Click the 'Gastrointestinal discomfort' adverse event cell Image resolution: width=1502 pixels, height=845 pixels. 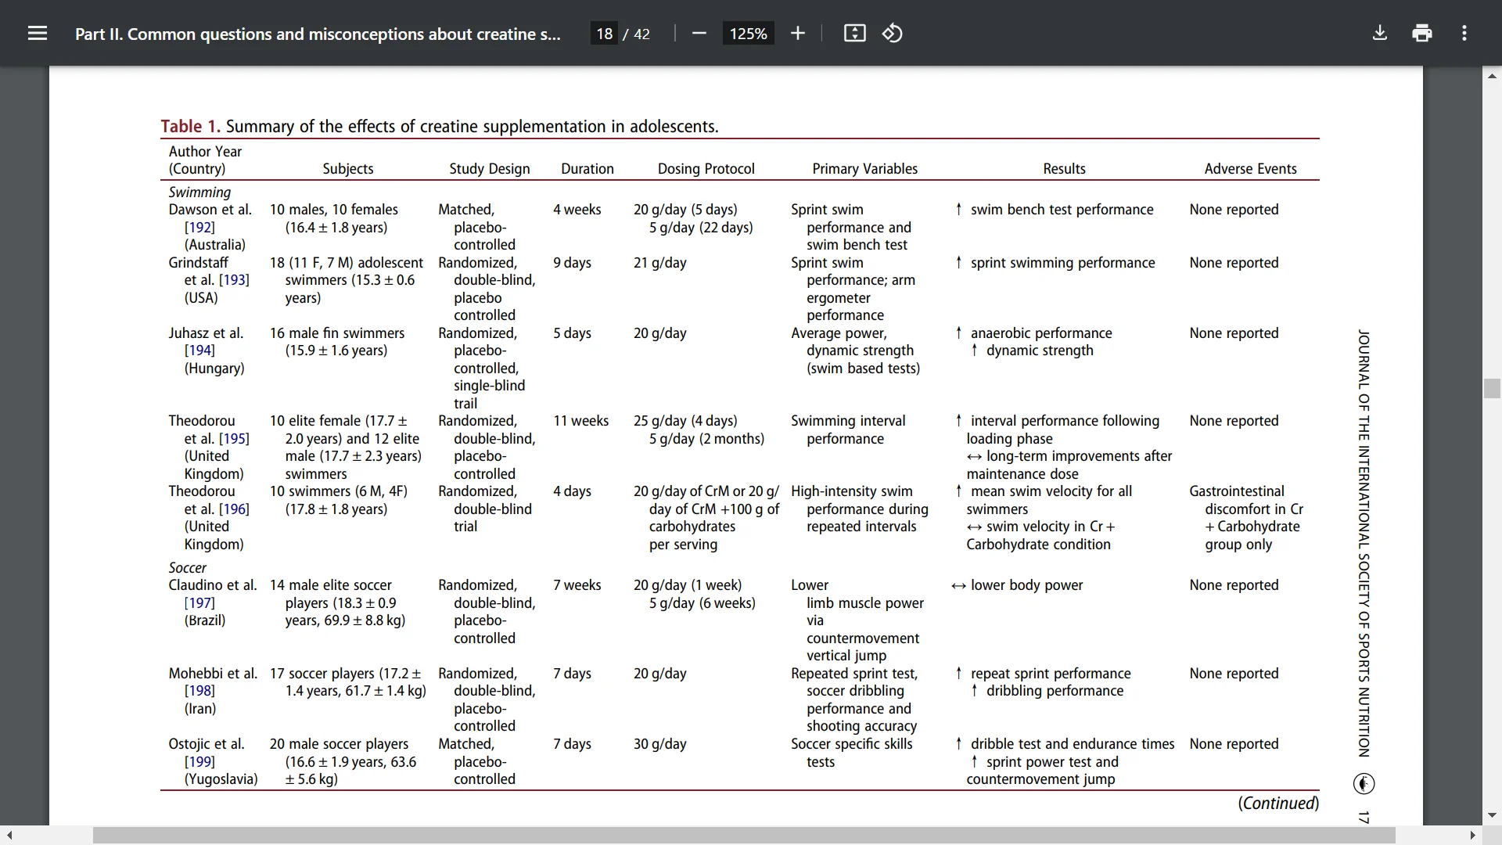point(1246,518)
